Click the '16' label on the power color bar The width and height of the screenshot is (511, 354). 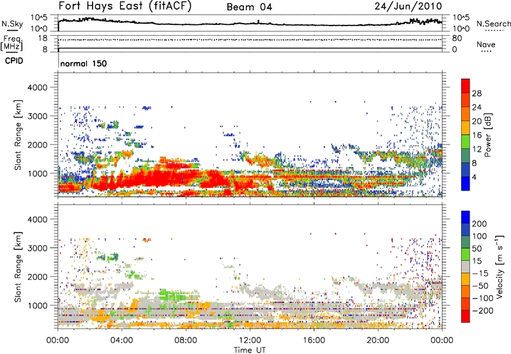pyautogui.click(x=477, y=135)
